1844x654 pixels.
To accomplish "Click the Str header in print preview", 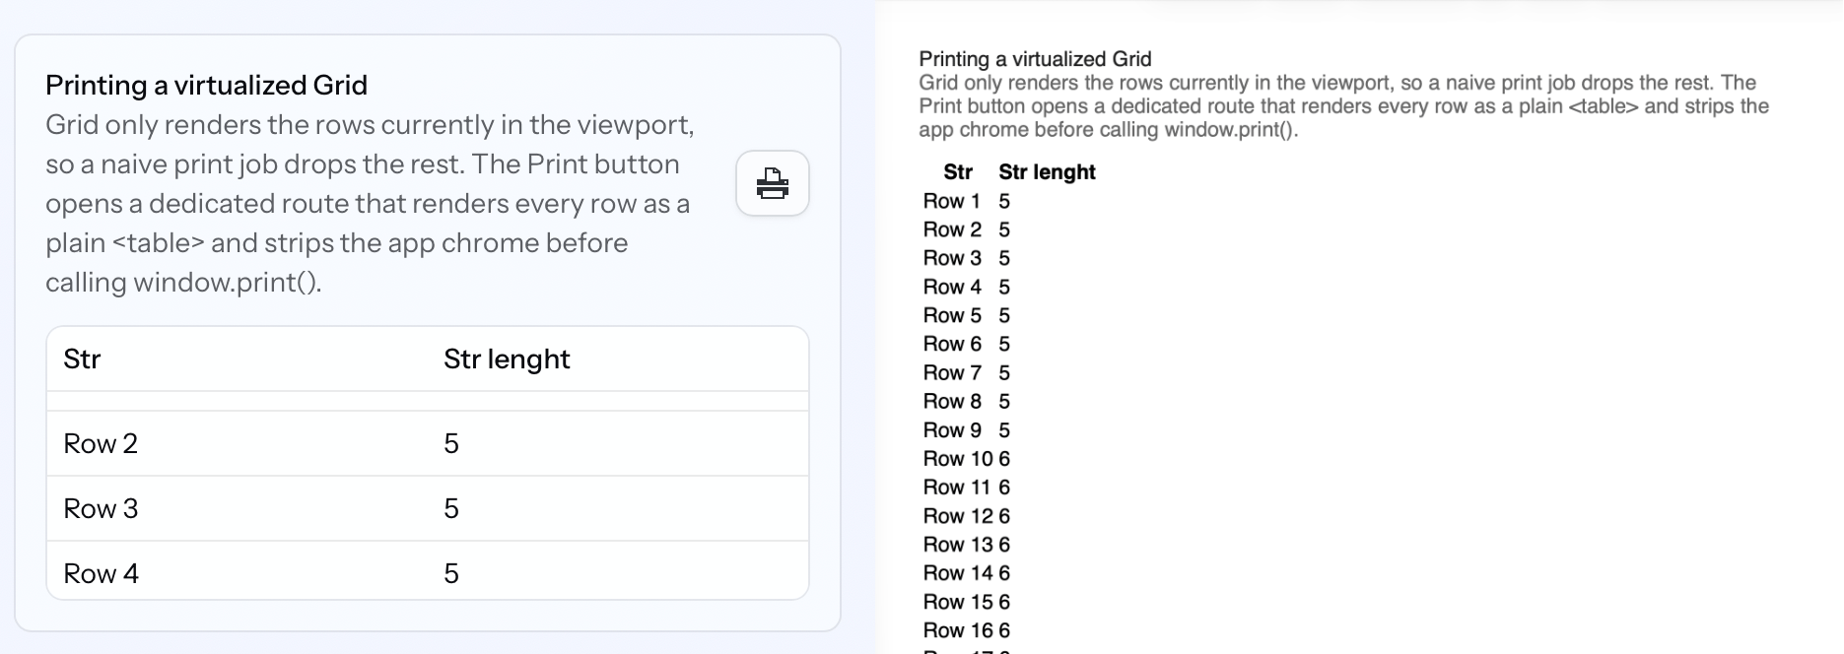I will coord(957,172).
